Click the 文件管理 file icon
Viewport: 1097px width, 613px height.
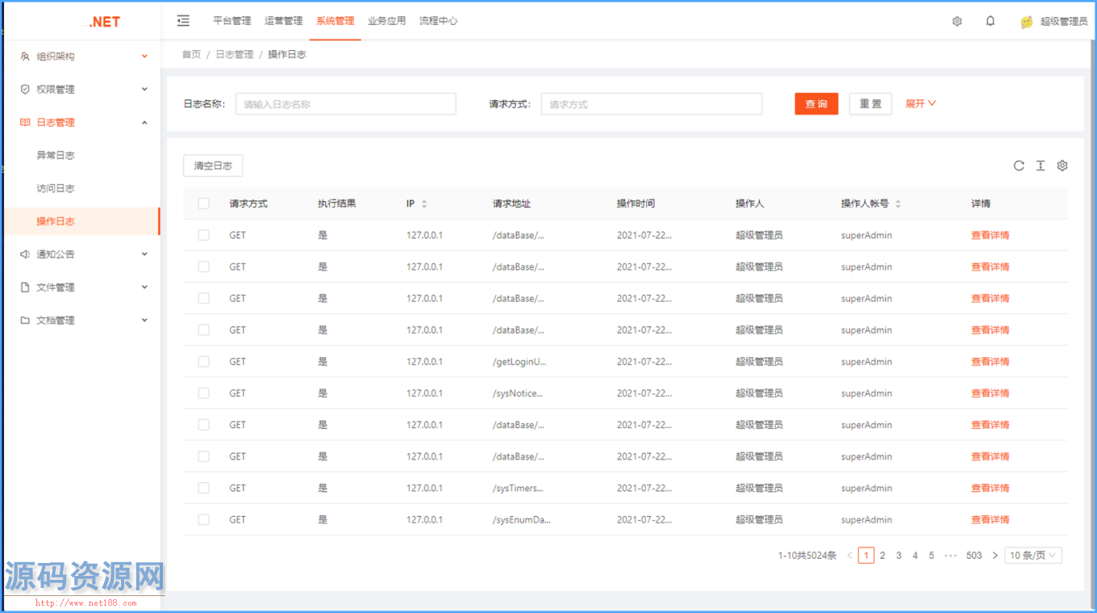[25, 287]
